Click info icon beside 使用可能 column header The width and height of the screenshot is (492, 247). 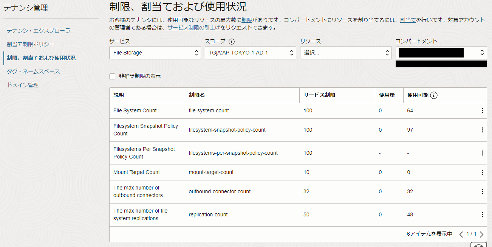coord(434,95)
